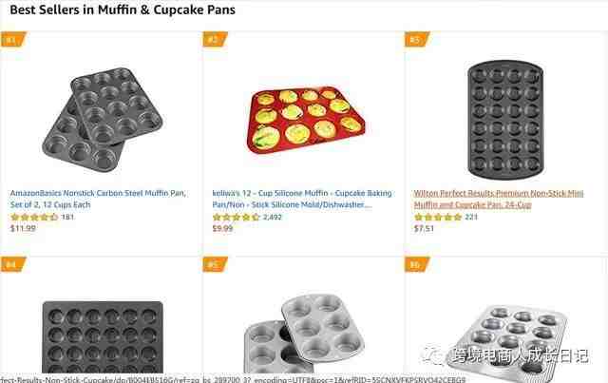
Task: Click the #4 best seller rank badge
Action: 12,264
